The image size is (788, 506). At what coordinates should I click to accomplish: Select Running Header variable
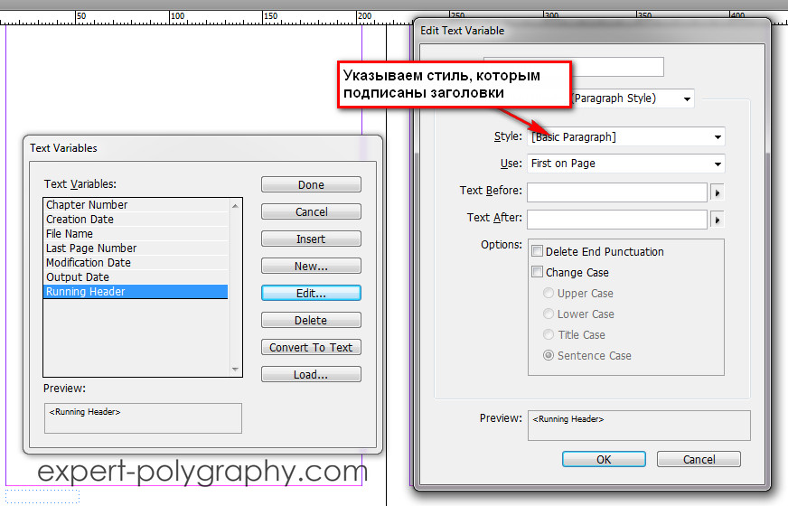(136, 292)
